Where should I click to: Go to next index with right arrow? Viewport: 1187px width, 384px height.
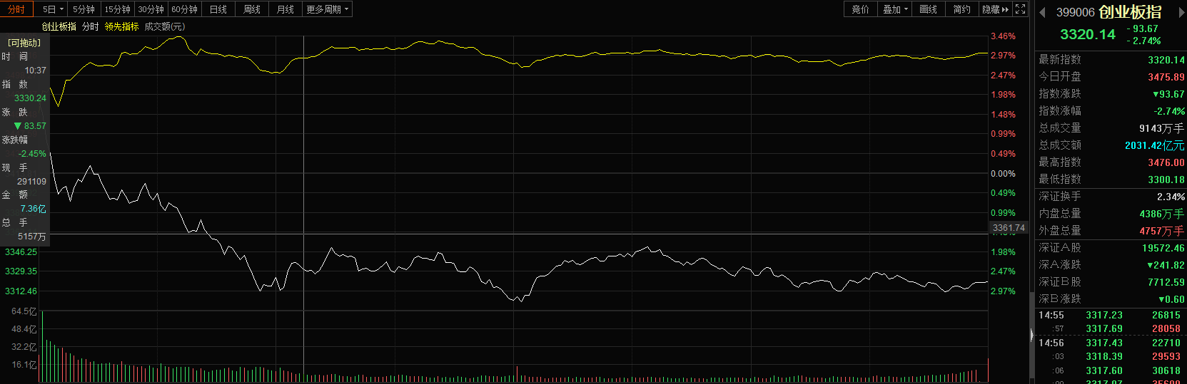point(1181,12)
